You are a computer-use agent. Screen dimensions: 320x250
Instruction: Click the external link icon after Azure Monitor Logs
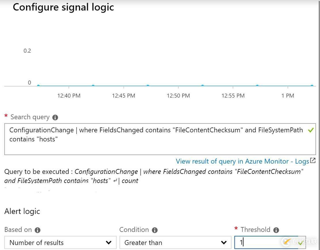(313, 161)
